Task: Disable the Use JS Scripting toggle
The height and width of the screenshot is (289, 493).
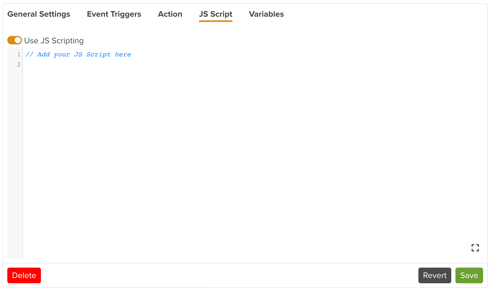Action: pos(14,40)
